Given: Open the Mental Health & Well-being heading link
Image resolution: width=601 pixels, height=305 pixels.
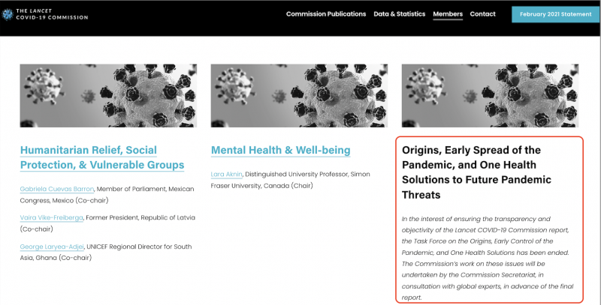Looking at the screenshot, I should 281,150.
